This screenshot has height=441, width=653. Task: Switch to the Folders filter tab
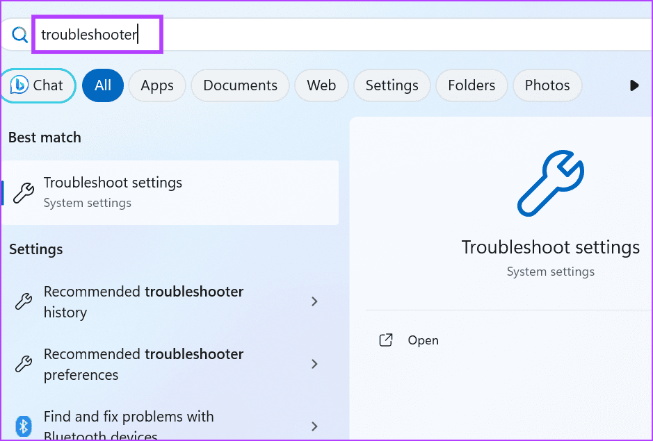point(471,85)
